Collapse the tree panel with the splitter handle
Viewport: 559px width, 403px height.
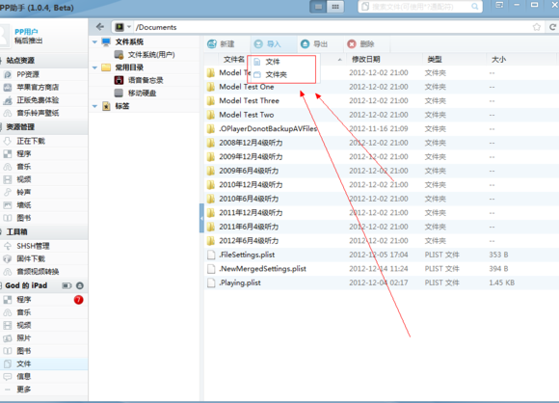(x=201, y=218)
